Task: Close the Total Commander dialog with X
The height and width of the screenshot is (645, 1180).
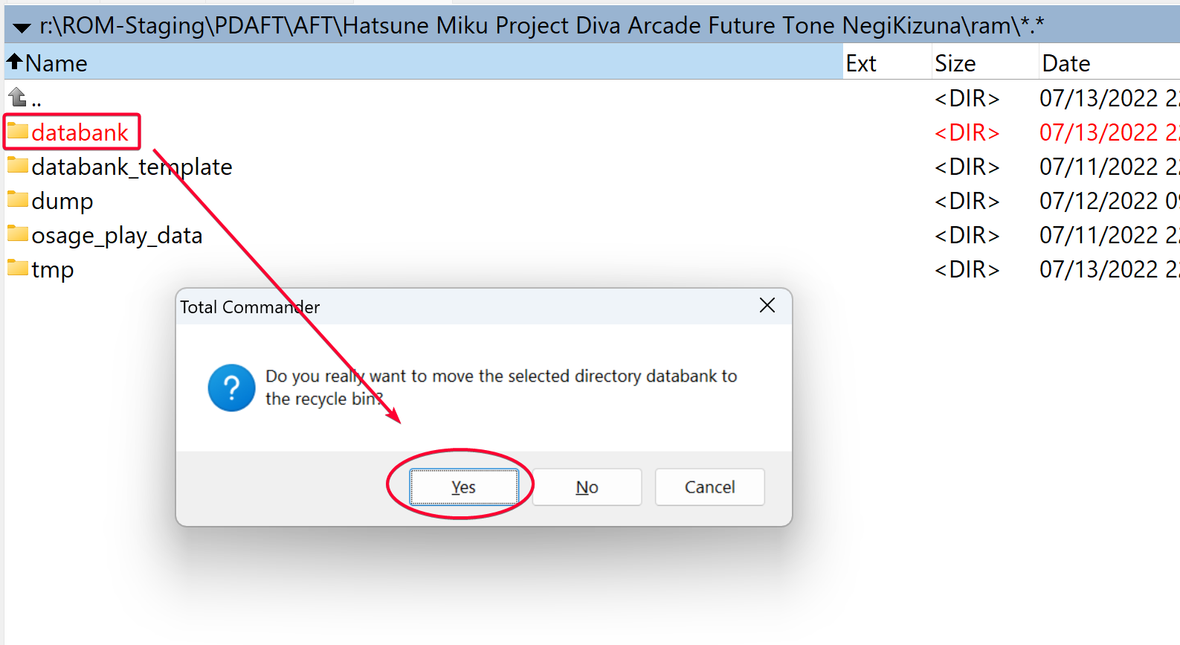Action: point(767,306)
